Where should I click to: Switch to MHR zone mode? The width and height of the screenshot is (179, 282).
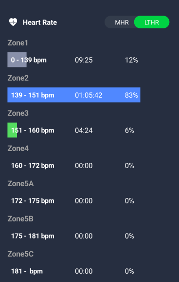pos(122,22)
